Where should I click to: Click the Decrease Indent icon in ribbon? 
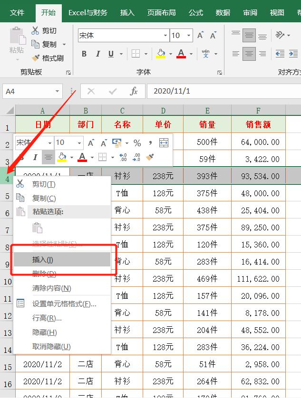(280, 54)
